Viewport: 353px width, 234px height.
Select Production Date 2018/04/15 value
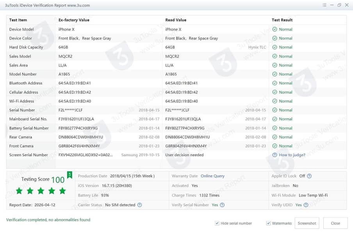[x=132, y=176]
